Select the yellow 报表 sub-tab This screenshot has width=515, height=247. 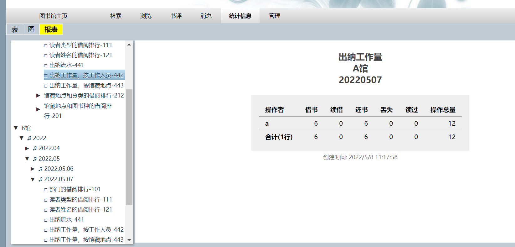tap(51, 29)
